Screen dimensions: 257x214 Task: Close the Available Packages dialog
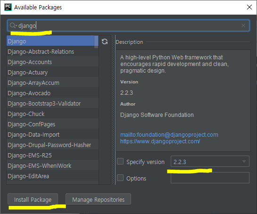click(249, 7)
